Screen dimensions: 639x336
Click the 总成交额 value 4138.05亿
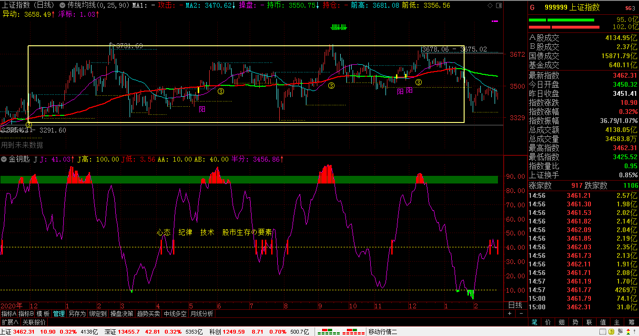(x=621, y=130)
